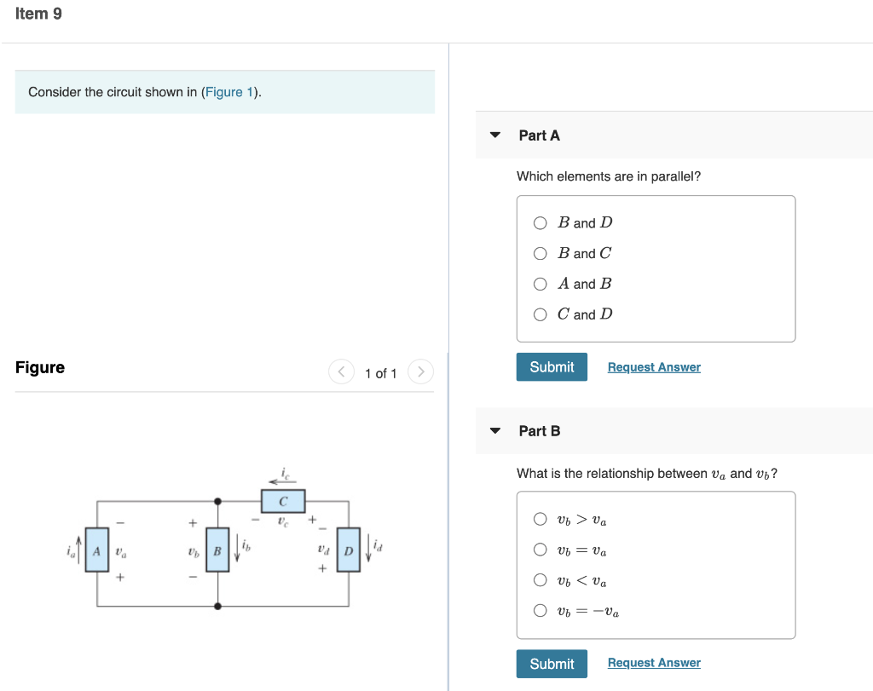Select the 'C and D' answer option

point(540,314)
